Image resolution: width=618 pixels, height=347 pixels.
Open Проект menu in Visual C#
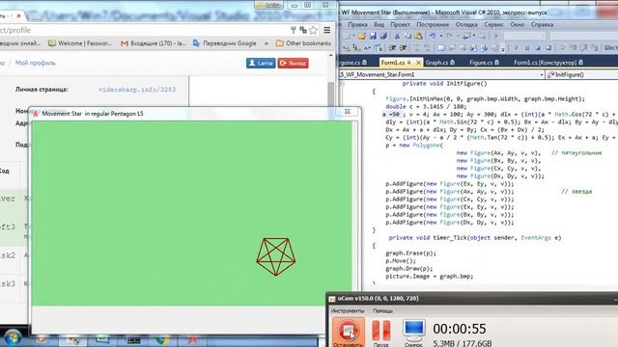[x=400, y=24]
